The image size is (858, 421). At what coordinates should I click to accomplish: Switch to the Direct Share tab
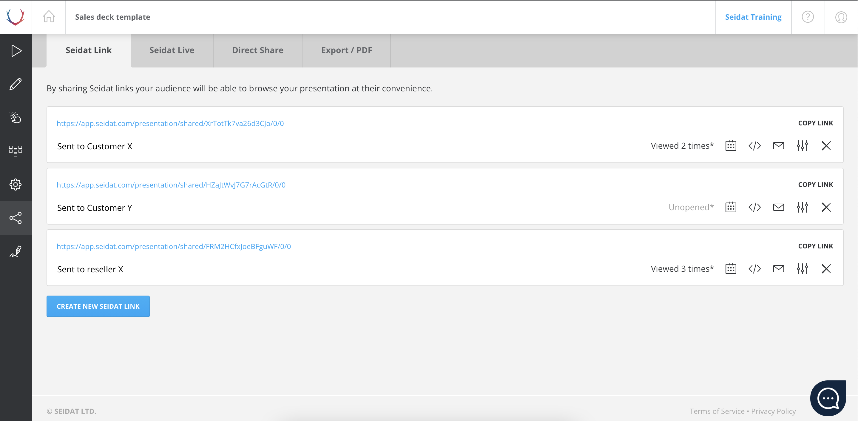[x=258, y=50]
